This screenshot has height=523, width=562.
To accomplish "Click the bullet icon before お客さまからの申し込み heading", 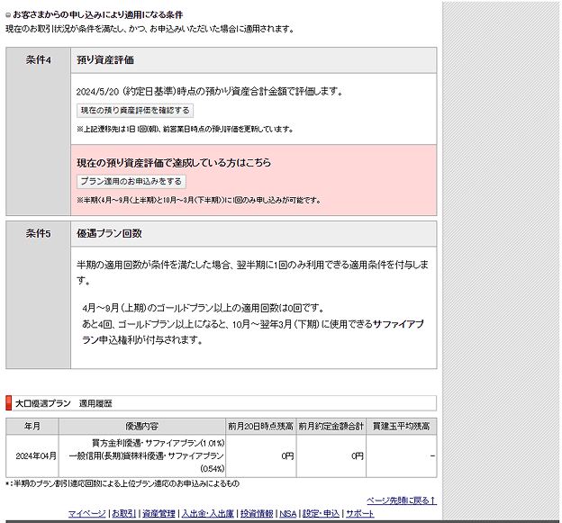I will [x=8, y=15].
